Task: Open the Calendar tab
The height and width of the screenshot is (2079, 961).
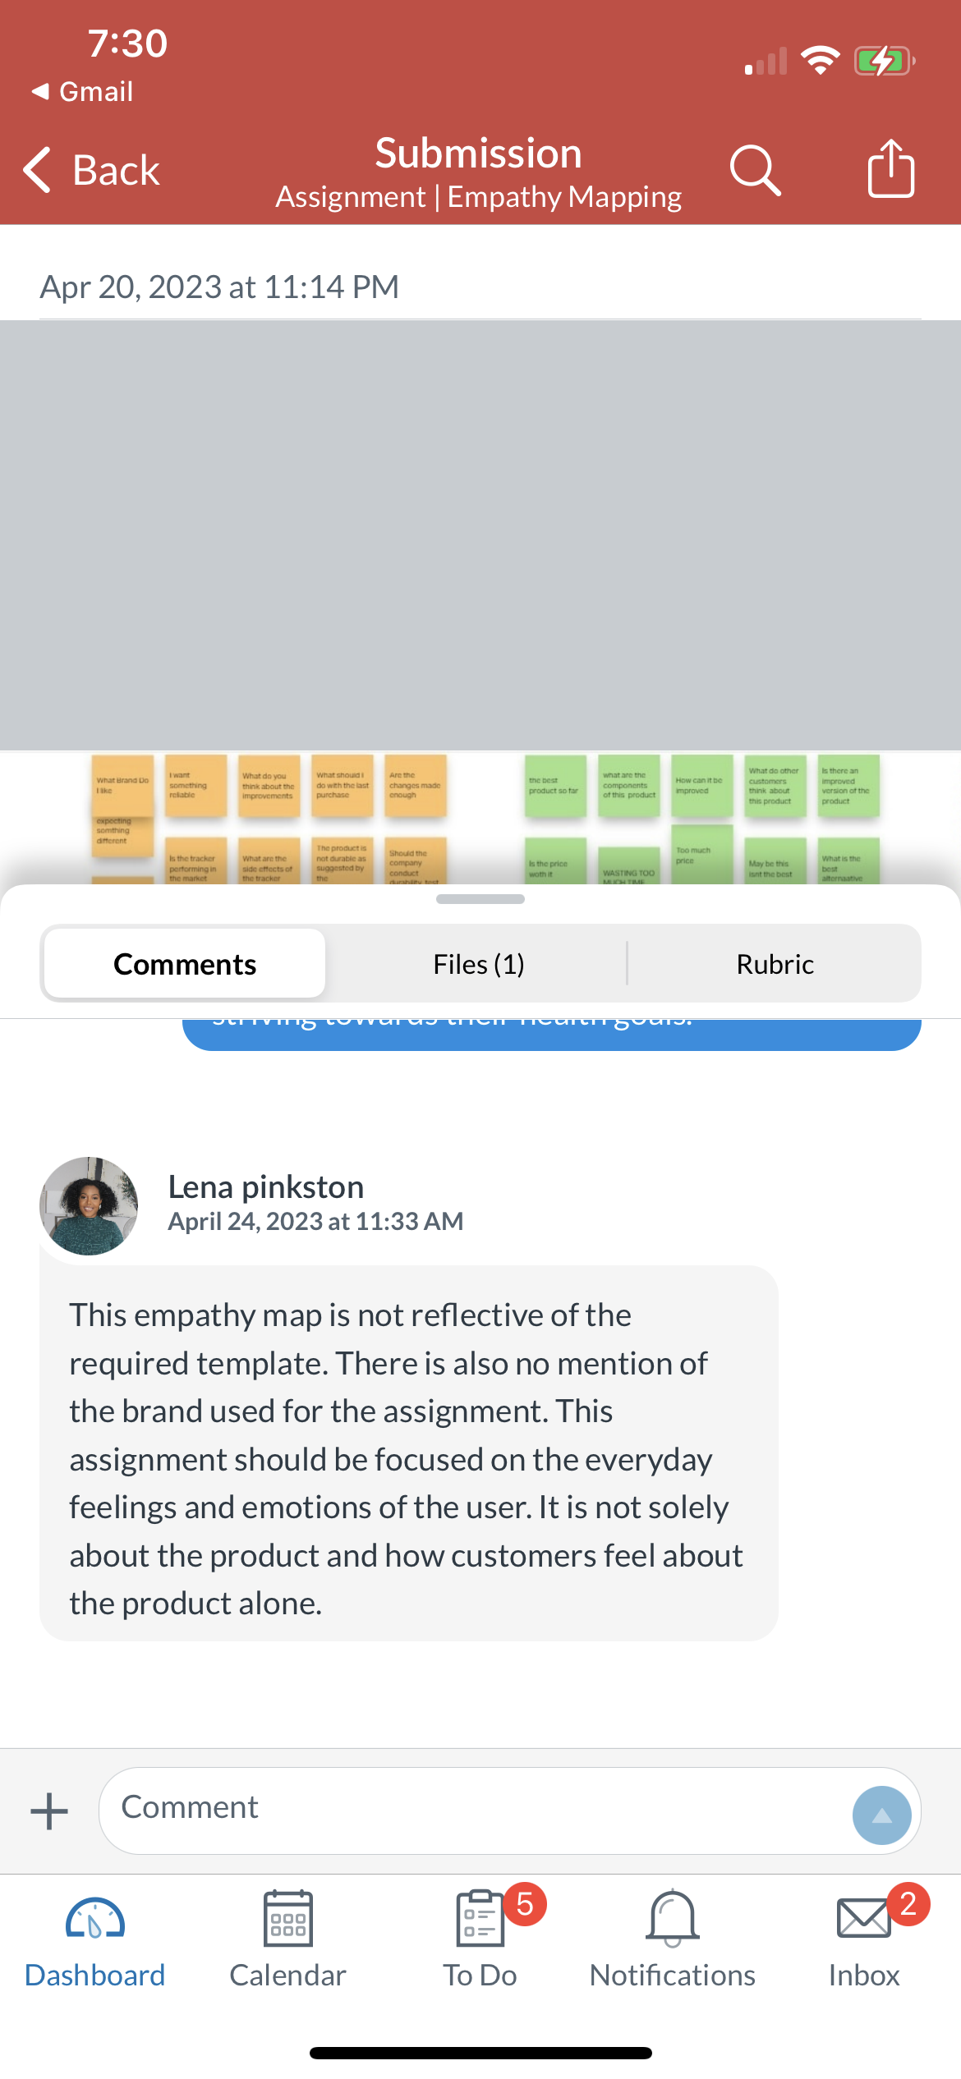Action: [x=287, y=1939]
